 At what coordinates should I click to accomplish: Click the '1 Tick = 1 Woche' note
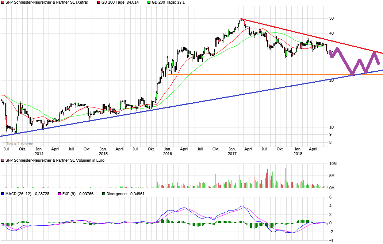tap(18, 144)
